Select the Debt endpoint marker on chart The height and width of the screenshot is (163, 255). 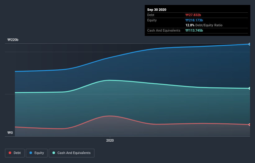250,125
